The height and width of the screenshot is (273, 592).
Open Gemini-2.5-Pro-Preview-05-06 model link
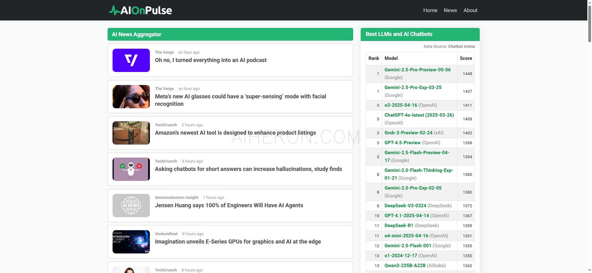[x=417, y=70]
